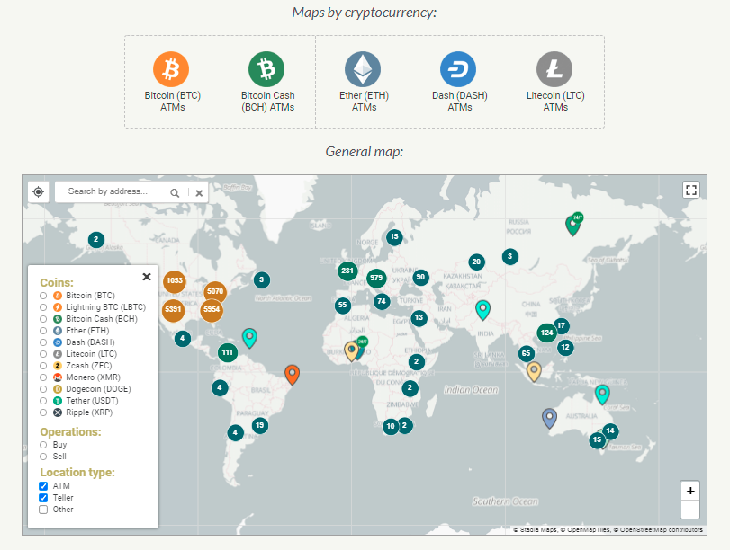Select the Dash (DASH) coin filter
Screen dimensions: 730x550
(x=43, y=342)
